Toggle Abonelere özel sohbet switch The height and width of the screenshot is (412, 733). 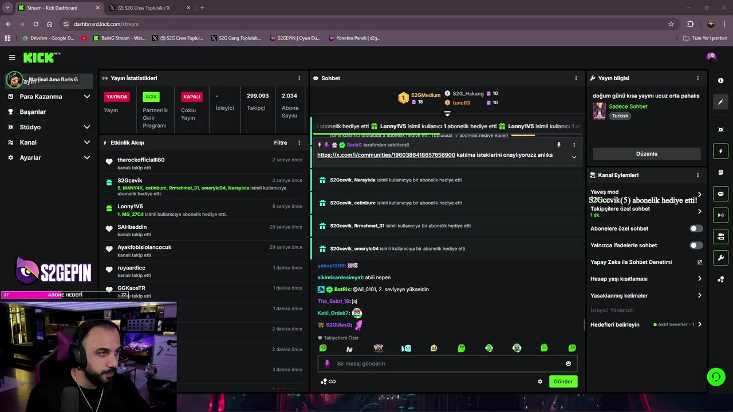(696, 228)
